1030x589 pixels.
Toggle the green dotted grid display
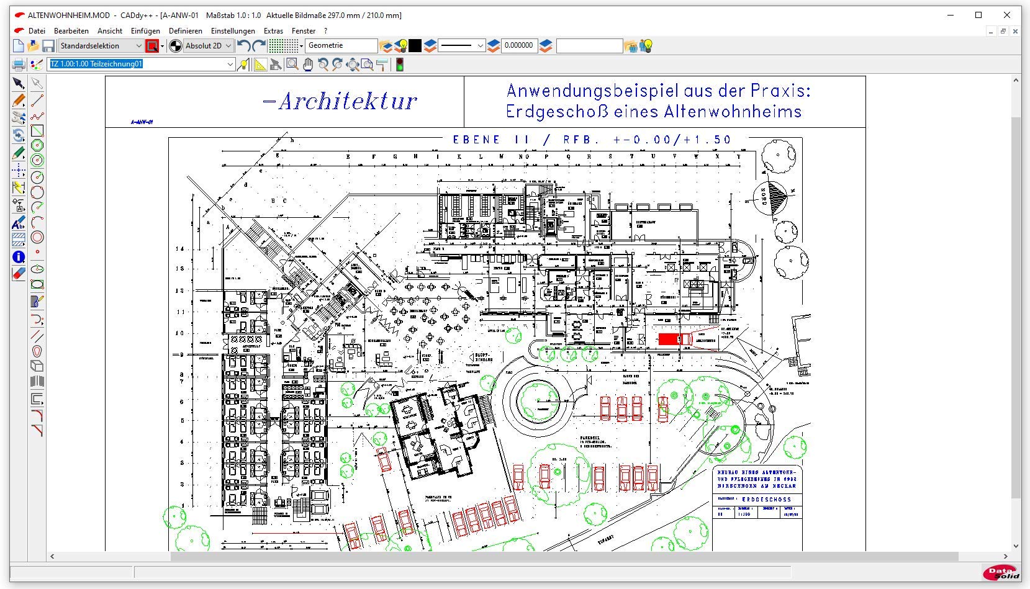283,46
